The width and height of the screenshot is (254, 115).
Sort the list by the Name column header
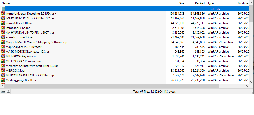83,3
